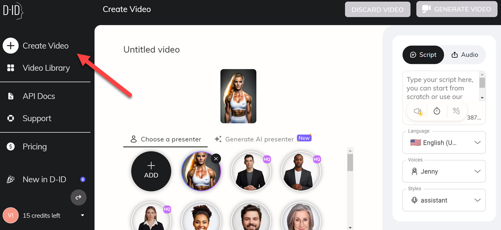Viewport: 501px width, 230px height.
Task: Click the round swap arrows button
Action: (78, 197)
